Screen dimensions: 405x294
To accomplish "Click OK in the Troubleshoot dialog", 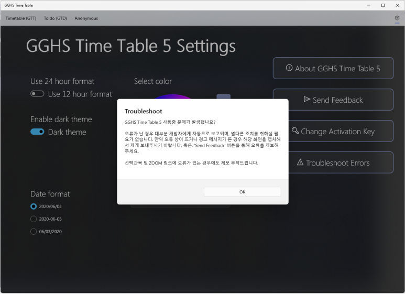I will click(x=242, y=192).
